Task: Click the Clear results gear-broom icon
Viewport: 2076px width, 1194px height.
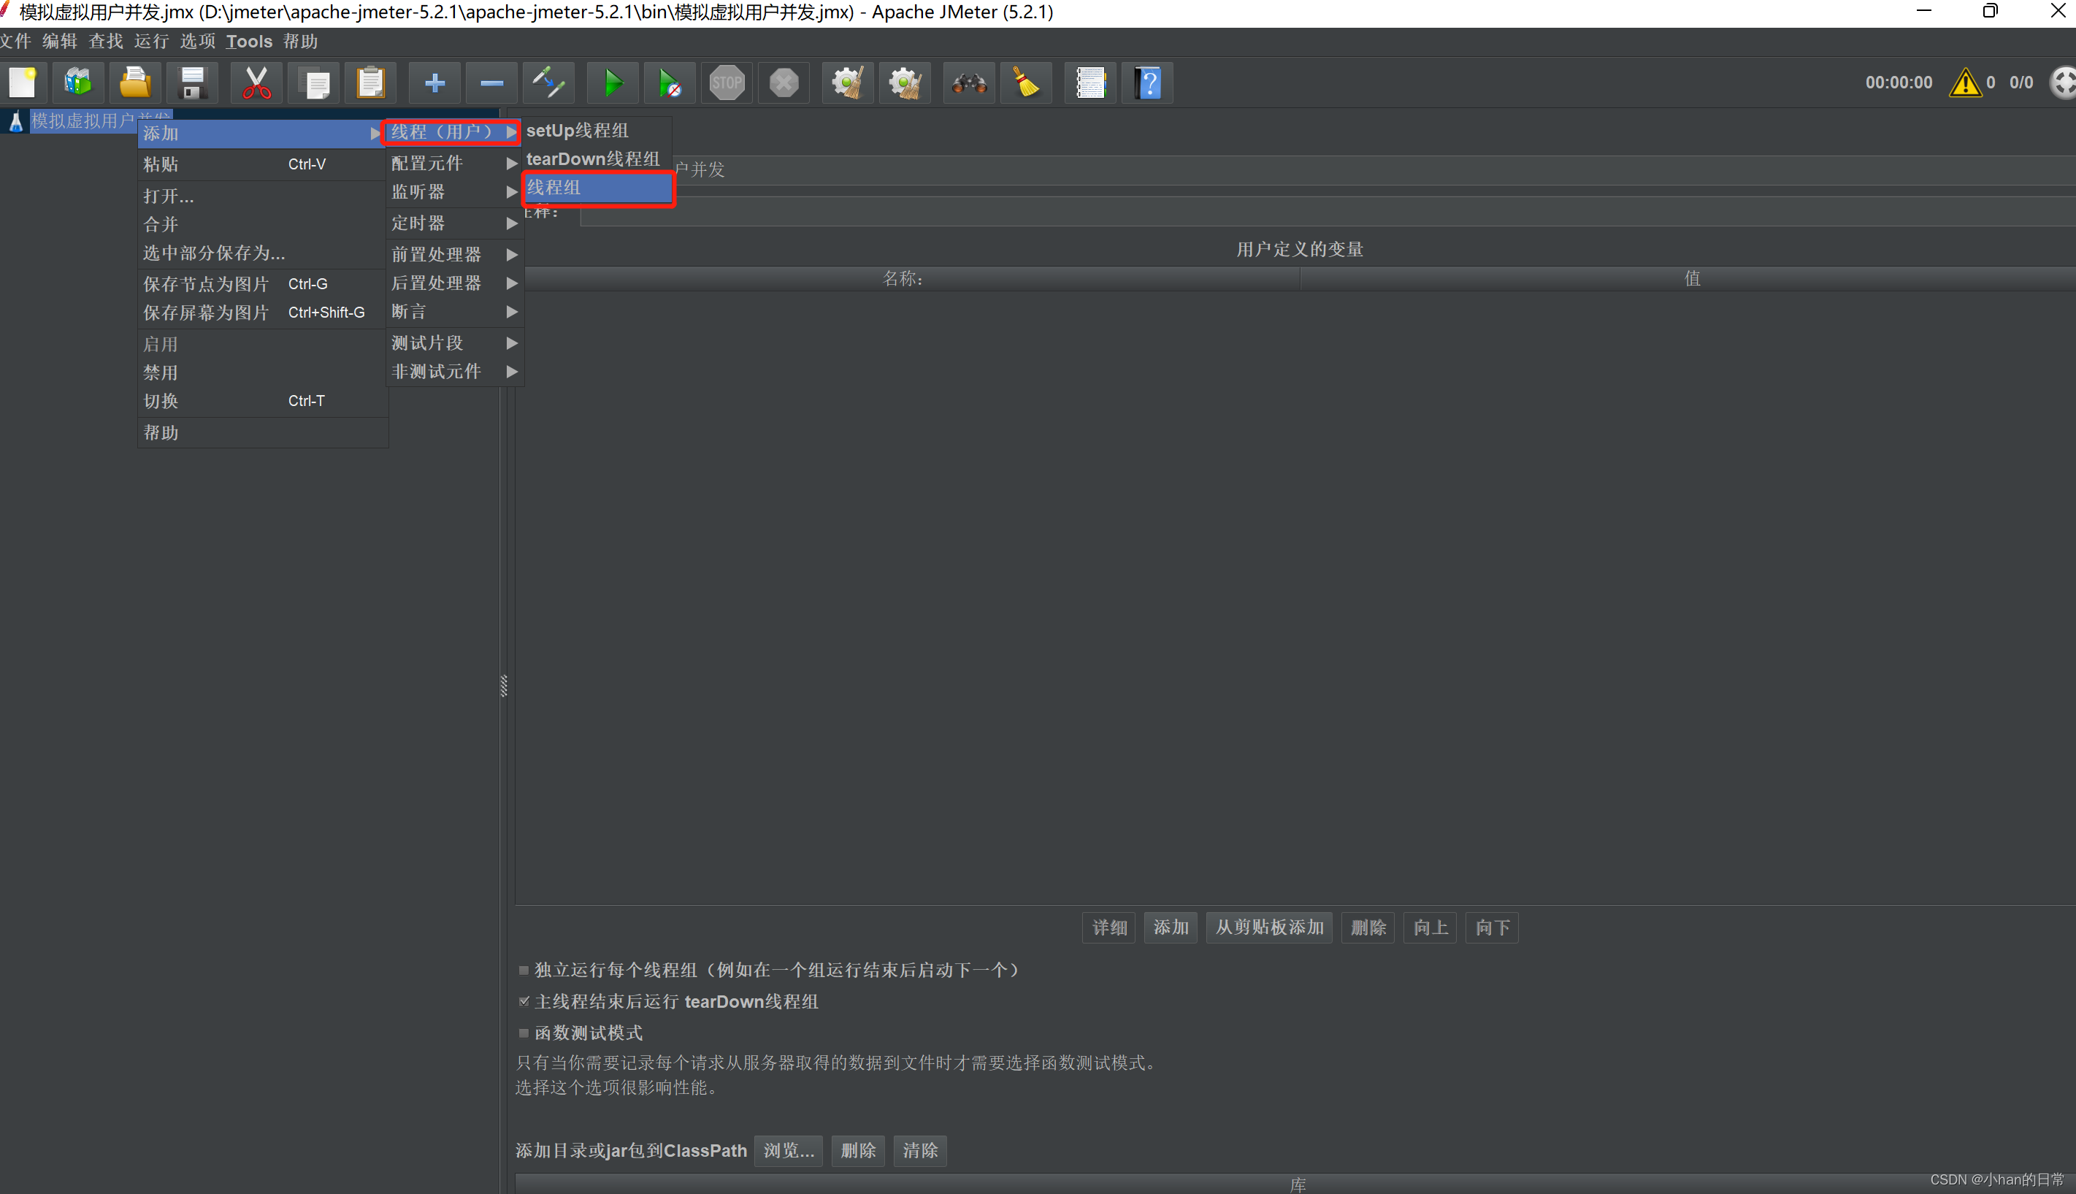Action: (848, 83)
